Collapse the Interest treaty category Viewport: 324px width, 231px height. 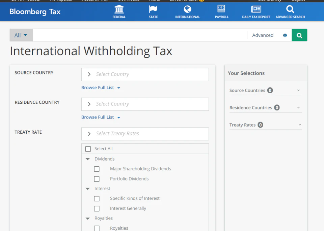click(88, 189)
